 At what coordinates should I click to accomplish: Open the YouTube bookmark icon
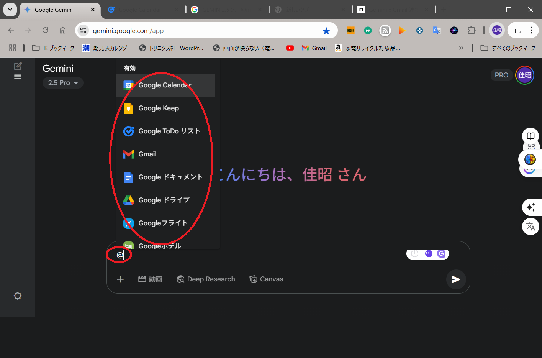tap(290, 48)
